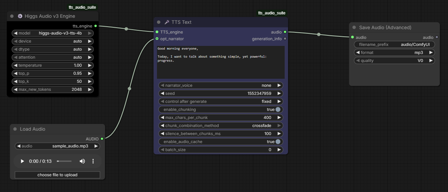
Task: Click the audio playback progress slider
Action: pos(64,161)
